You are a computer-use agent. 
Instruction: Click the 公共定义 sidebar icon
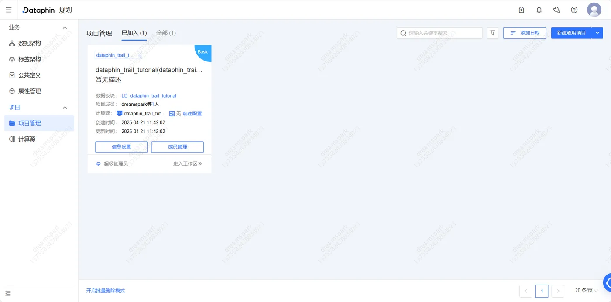point(12,75)
